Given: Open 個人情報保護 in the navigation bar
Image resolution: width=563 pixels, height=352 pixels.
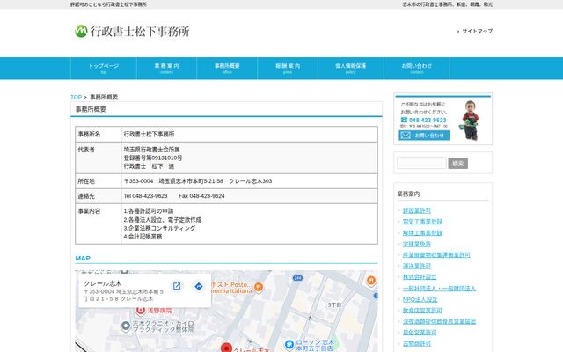Looking at the screenshot, I should click(351, 68).
